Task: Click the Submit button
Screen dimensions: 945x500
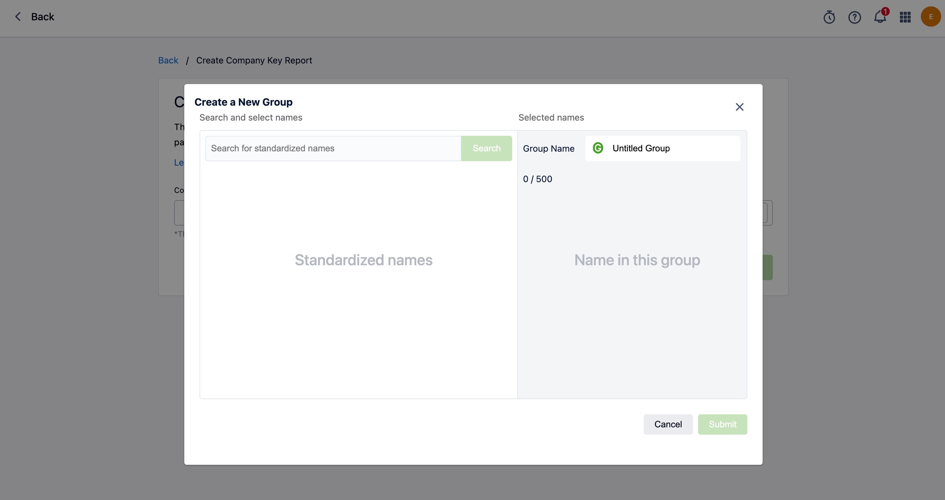Action: pos(722,424)
